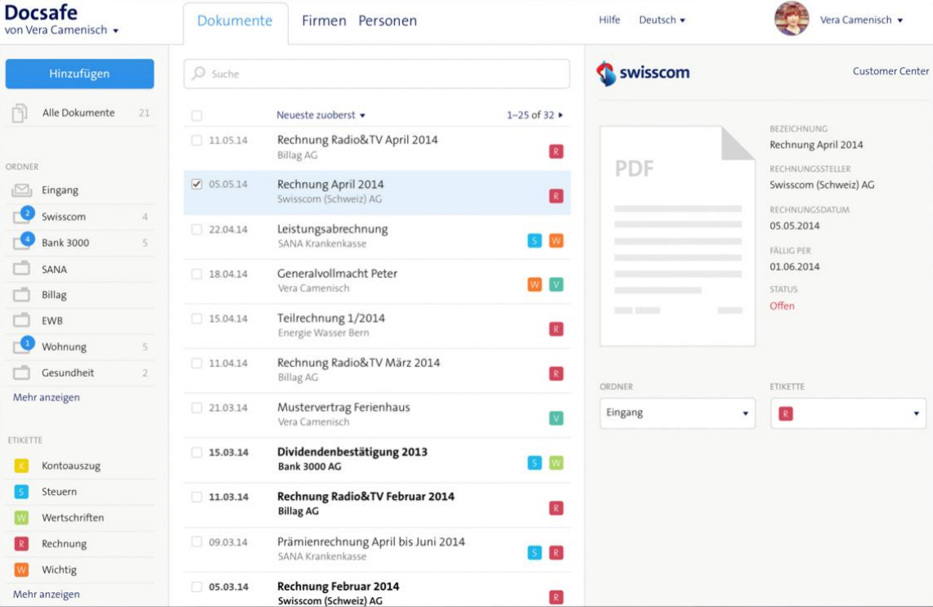933x607 pixels.
Task: Filter by yellow Kontoauszug label swatch
Action: click(x=21, y=466)
